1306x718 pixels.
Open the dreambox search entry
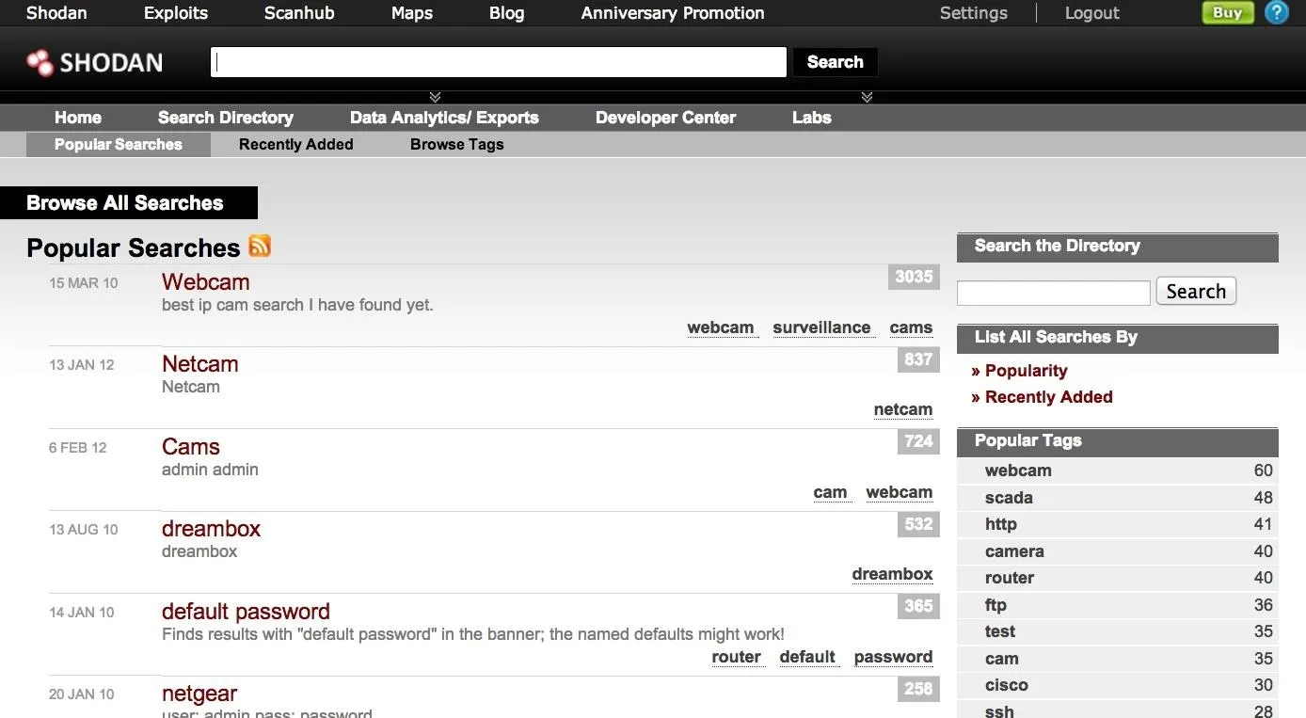[x=212, y=529]
